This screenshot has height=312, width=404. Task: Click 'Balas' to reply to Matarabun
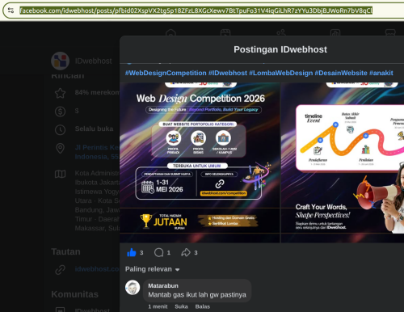click(203, 306)
